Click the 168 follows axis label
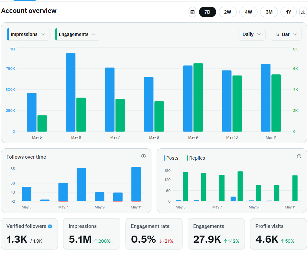Viewport: 308px width, 254px height. pos(12,169)
